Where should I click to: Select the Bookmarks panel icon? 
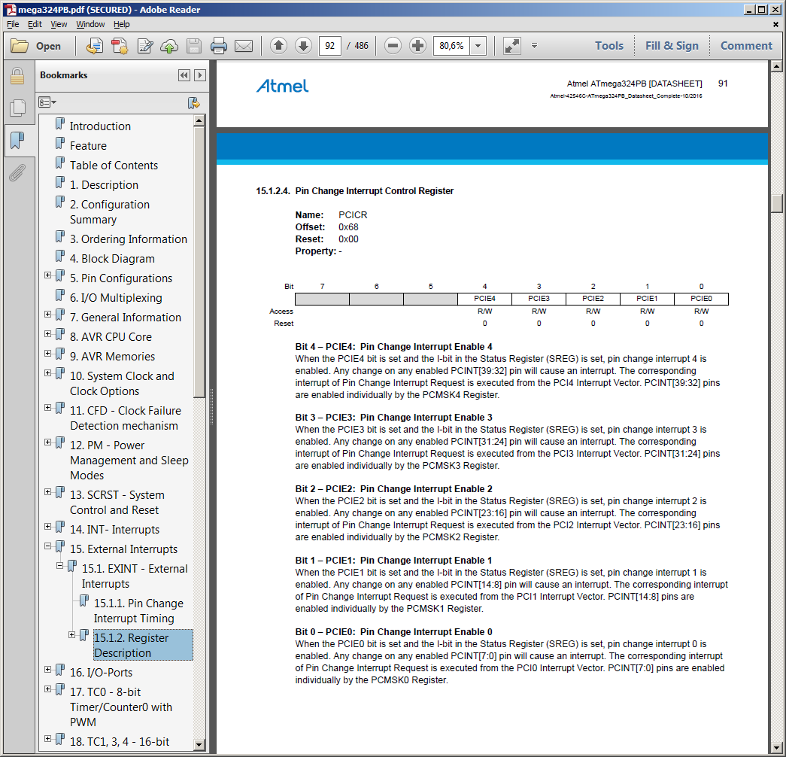(17, 141)
